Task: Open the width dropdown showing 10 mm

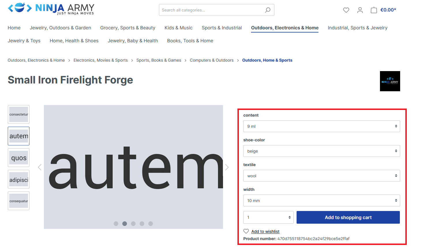Action: pyautogui.click(x=322, y=201)
